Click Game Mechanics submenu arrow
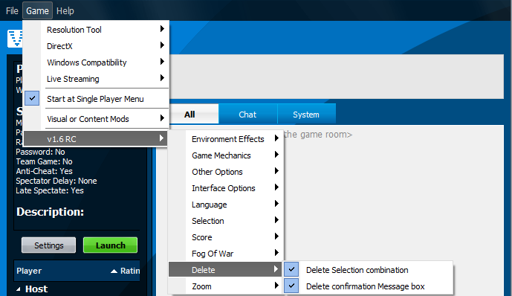This screenshot has height=296, width=512. (276, 155)
